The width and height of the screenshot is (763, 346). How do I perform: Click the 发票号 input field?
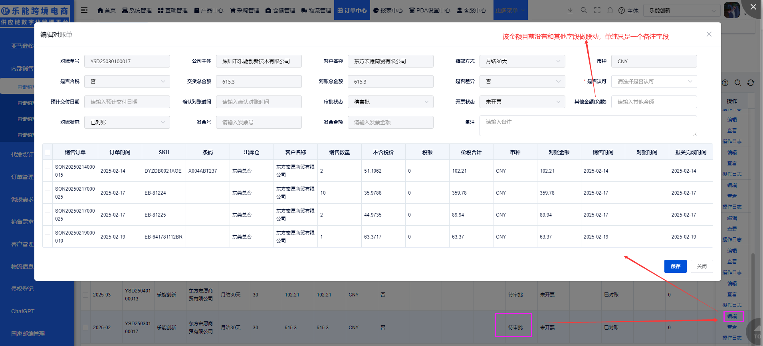pos(259,122)
